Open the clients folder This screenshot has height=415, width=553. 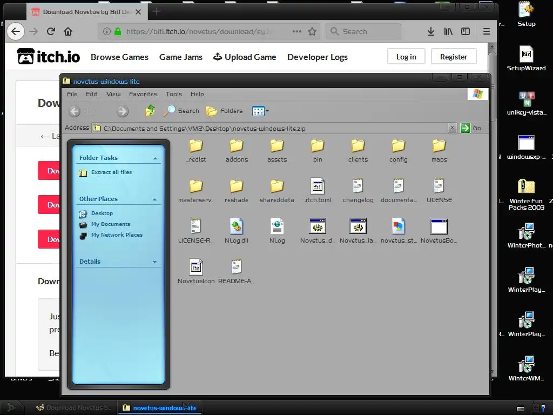(x=358, y=151)
